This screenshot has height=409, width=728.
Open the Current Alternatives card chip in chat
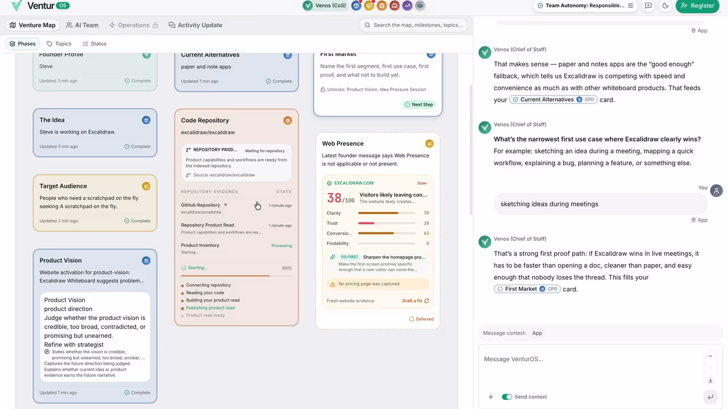point(553,99)
